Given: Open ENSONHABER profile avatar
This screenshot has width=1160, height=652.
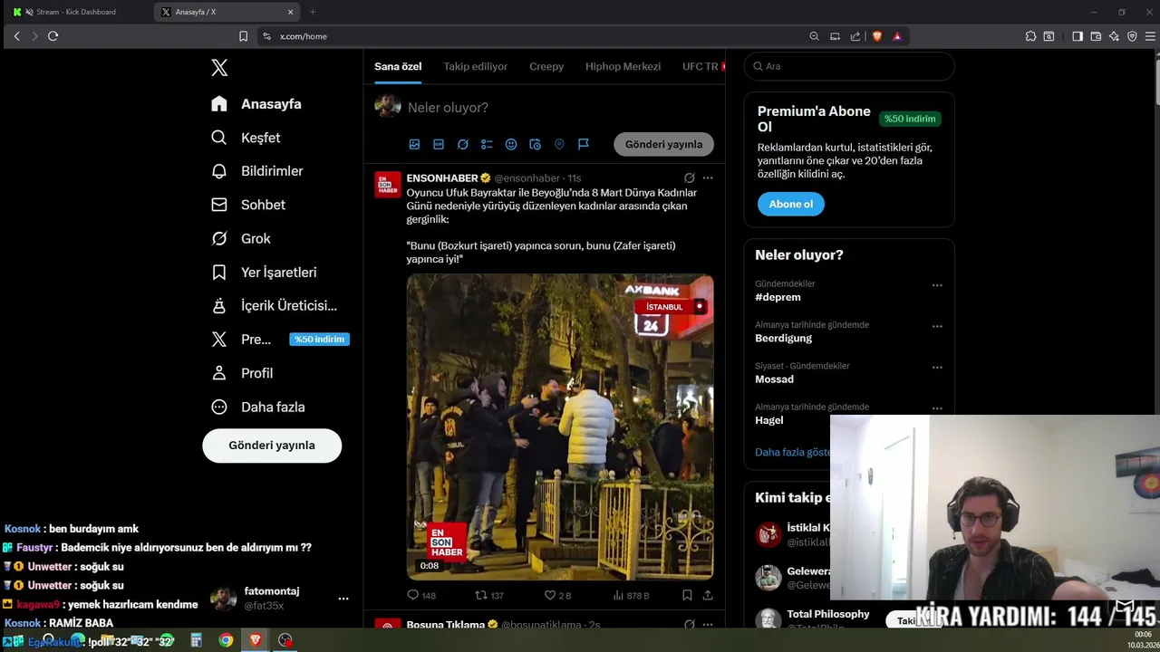Looking at the screenshot, I should [388, 184].
